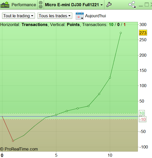This screenshot has width=152, height=158.
Task: Open the calendar date picker icon
Action: click(x=80, y=16)
